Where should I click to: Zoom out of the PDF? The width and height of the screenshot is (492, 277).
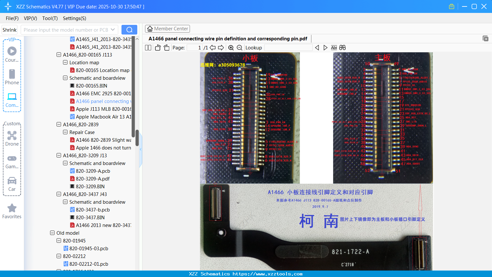[239, 48]
